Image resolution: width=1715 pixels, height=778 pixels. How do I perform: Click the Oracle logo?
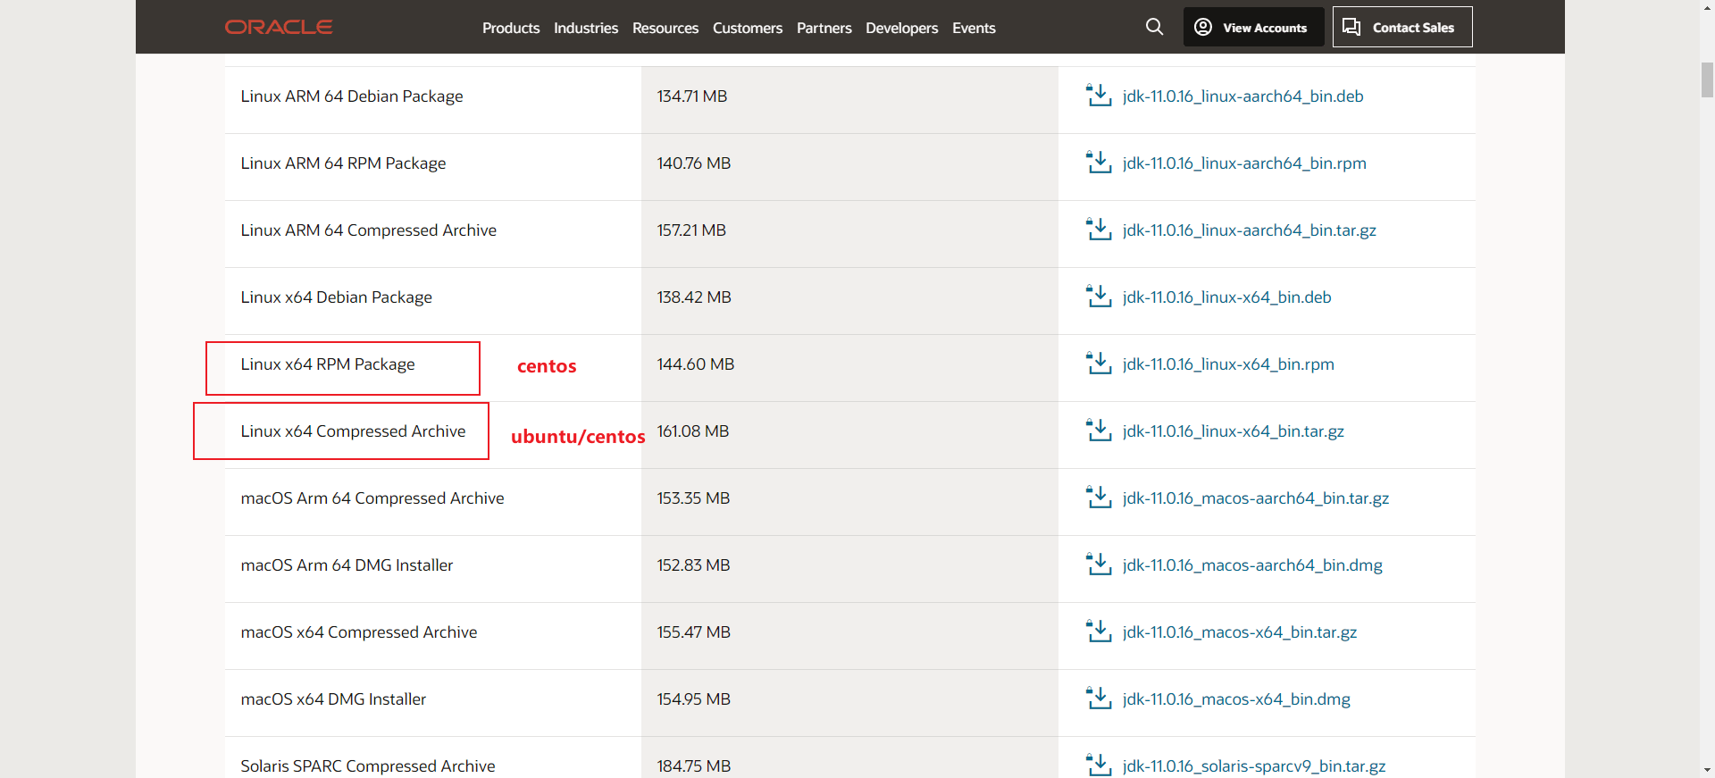pos(279,28)
